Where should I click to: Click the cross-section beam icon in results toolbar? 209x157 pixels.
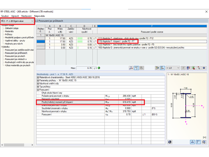pyautogui.click(x=131, y=68)
